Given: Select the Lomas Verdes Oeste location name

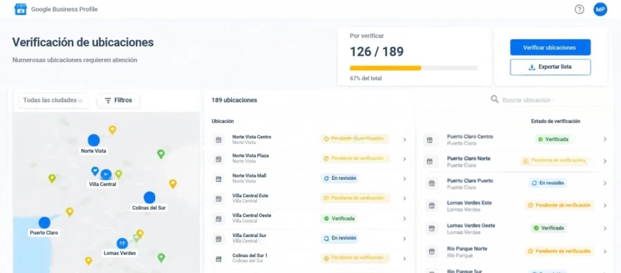Looking at the screenshot, I should pyautogui.click(x=471, y=225).
